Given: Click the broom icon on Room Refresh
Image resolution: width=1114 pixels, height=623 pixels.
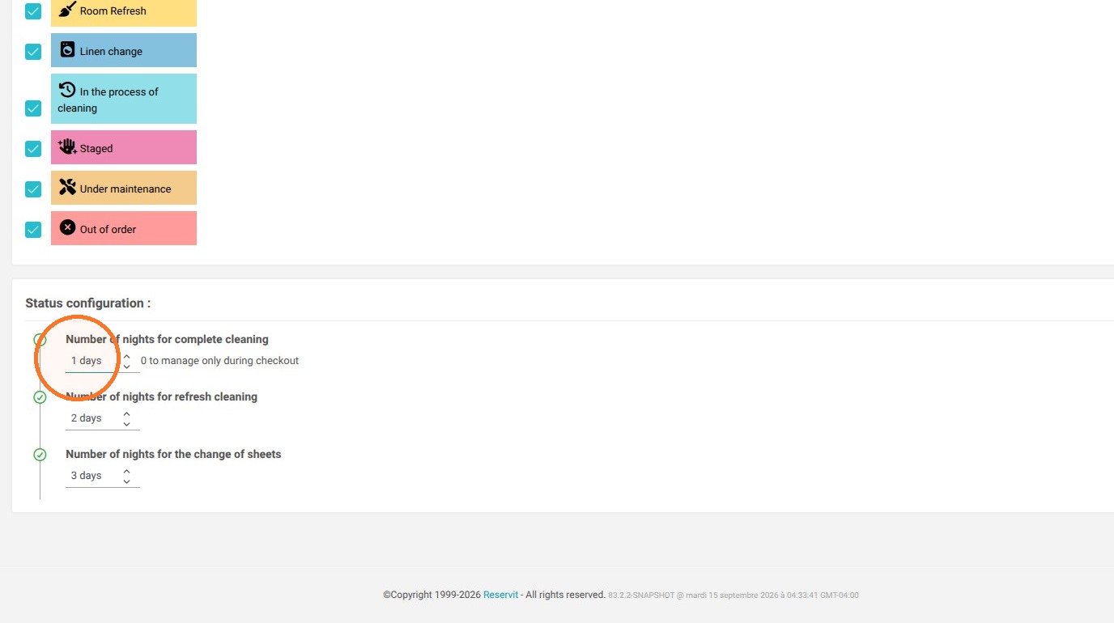Looking at the screenshot, I should tap(68, 10).
